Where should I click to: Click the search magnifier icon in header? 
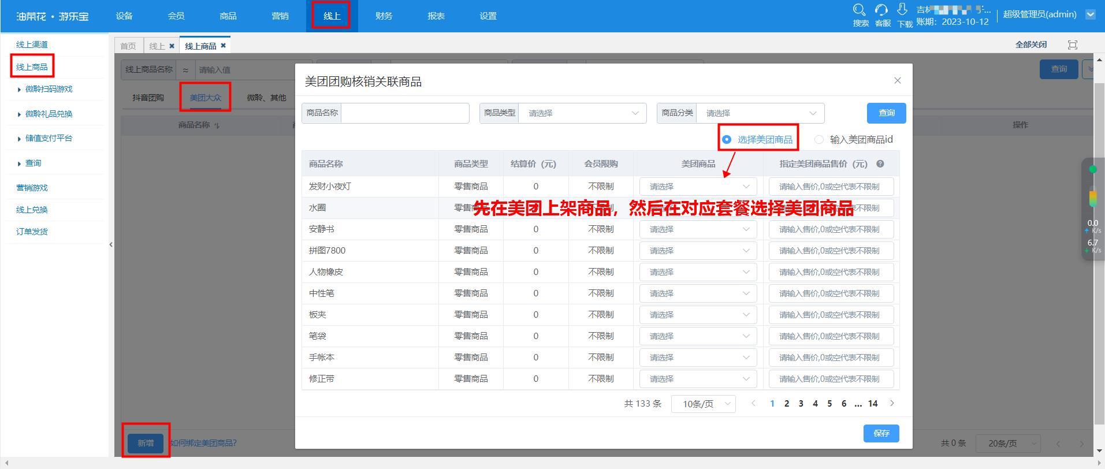tap(859, 10)
